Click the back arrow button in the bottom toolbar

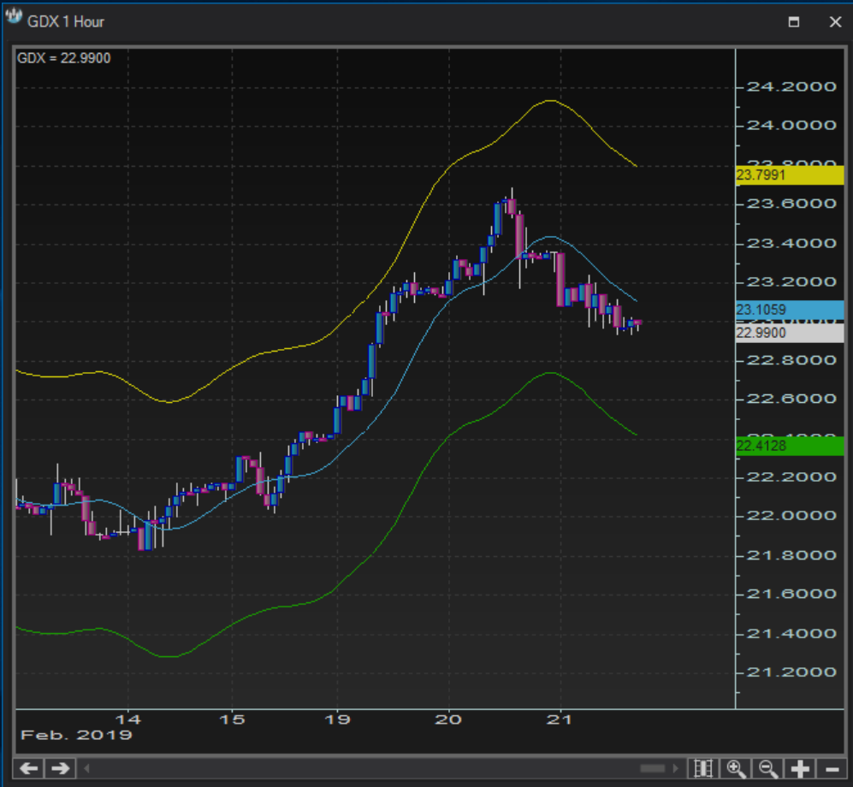[x=28, y=768]
